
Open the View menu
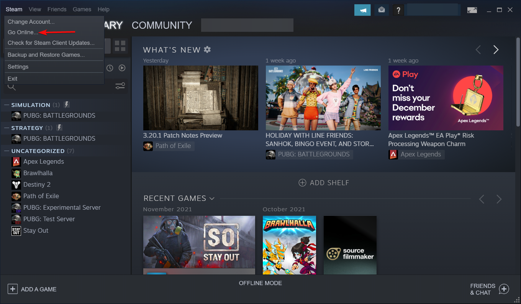point(35,9)
